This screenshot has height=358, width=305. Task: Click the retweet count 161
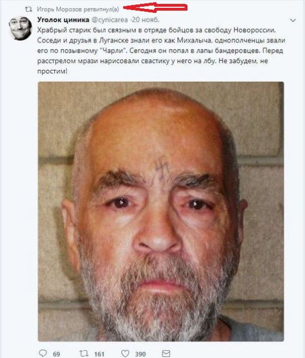tap(99, 354)
